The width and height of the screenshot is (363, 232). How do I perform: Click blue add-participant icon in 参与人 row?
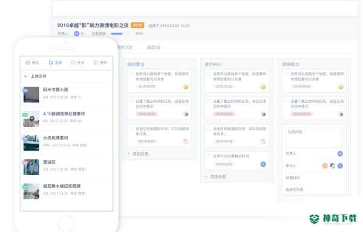point(340,166)
